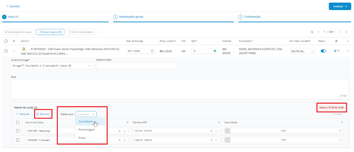Select Porcentagem in the dropdown list
Viewport: 354px width, 152px height.
coord(90,130)
